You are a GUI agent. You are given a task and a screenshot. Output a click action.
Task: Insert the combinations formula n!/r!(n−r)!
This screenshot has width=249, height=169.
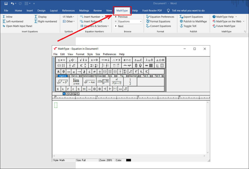tap(117, 82)
